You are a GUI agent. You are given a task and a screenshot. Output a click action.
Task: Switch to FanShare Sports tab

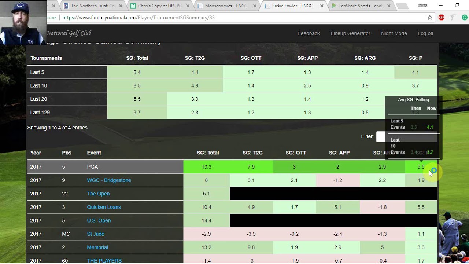[361, 6]
